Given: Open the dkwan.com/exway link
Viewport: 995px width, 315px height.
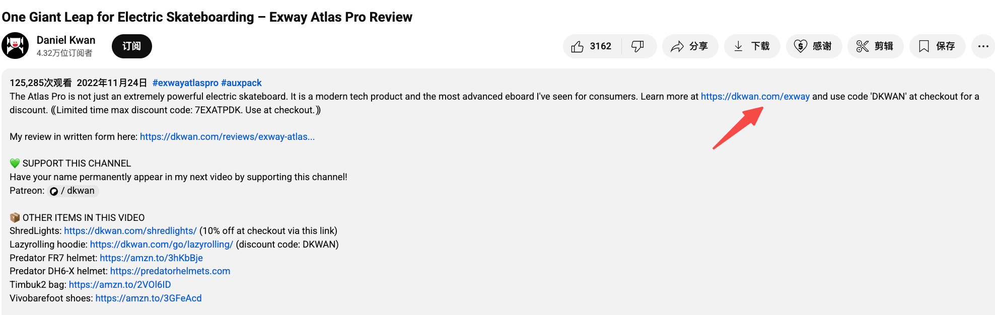Looking at the screenshot, I should point(755,97).
